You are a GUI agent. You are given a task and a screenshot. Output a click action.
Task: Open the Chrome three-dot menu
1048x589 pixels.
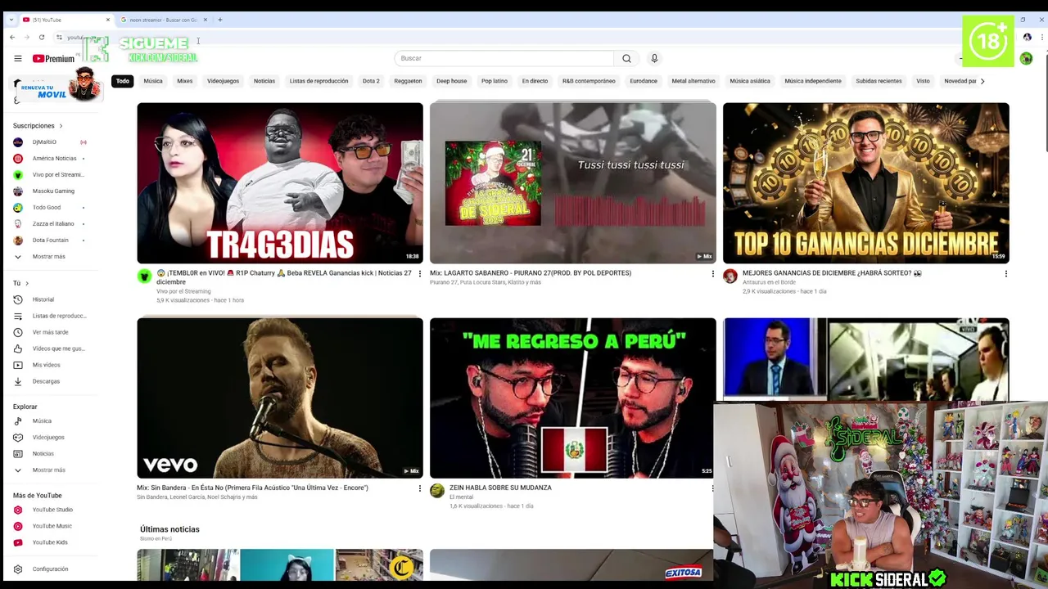coord(1041,37)
